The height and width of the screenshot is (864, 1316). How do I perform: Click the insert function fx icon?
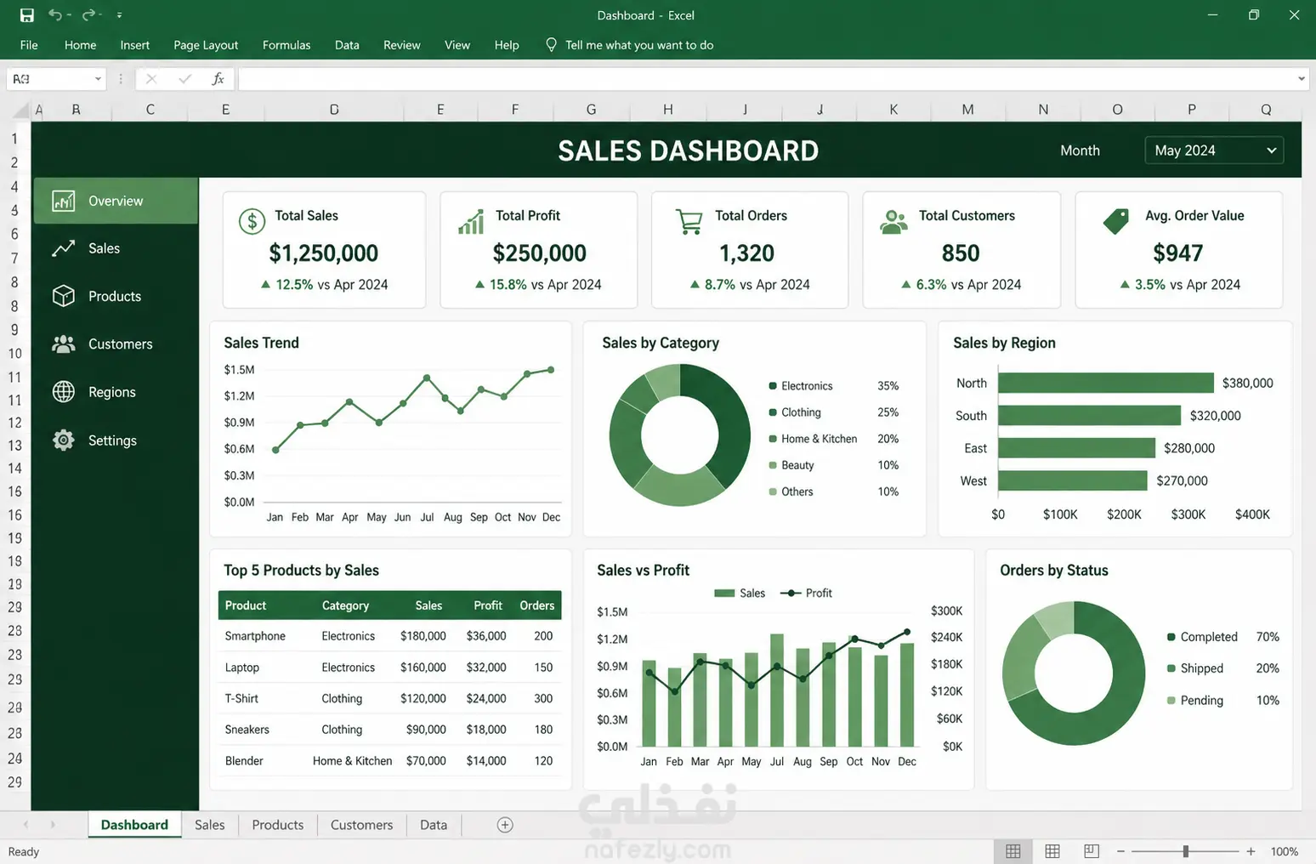218,79
